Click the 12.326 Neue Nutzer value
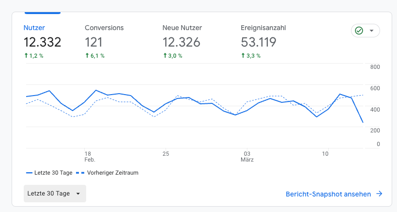Screen dimensions: 397x212 point(181,42)
